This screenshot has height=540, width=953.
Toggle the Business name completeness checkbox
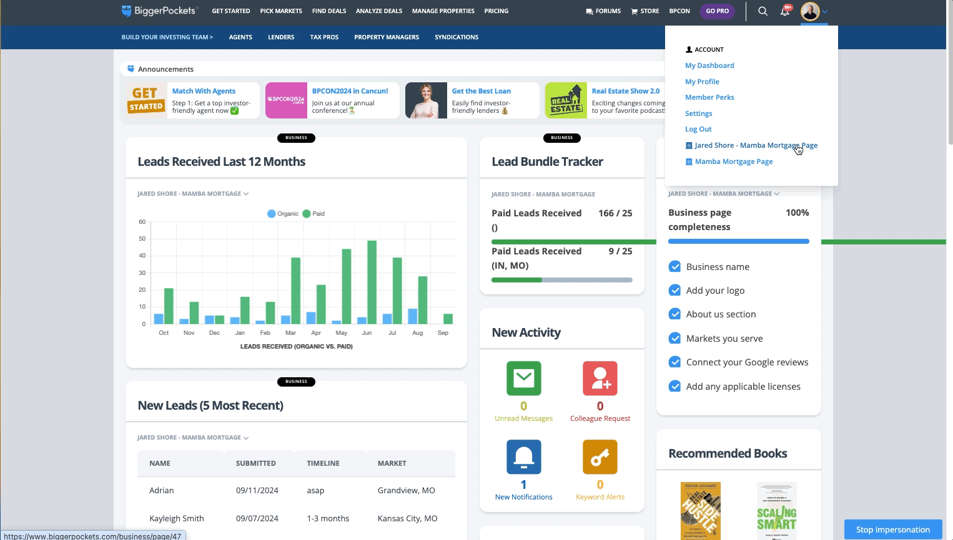(x=674, y=266)
